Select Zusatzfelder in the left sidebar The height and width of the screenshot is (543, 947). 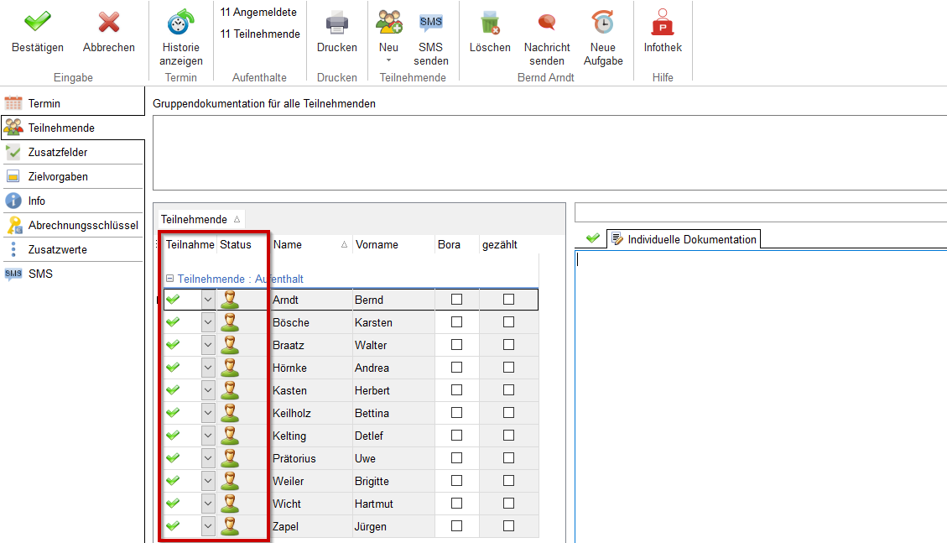[58, 153]
